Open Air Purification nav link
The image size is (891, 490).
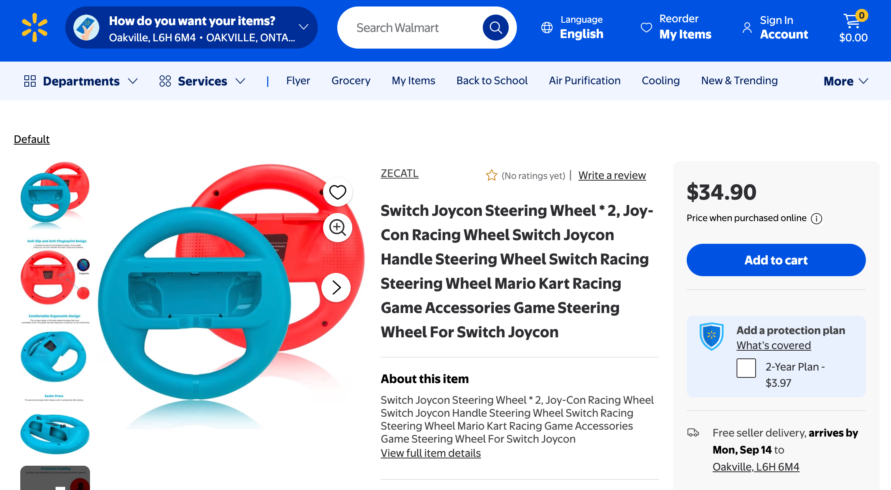point(585,81)
